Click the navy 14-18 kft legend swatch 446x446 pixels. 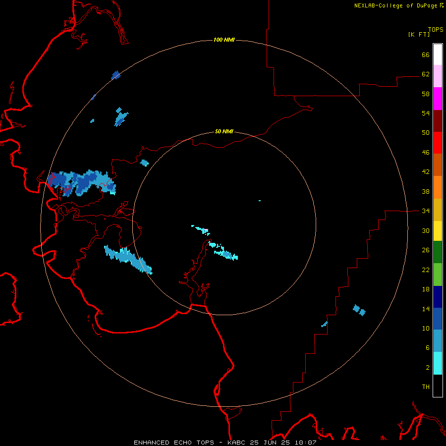point(438,297)
